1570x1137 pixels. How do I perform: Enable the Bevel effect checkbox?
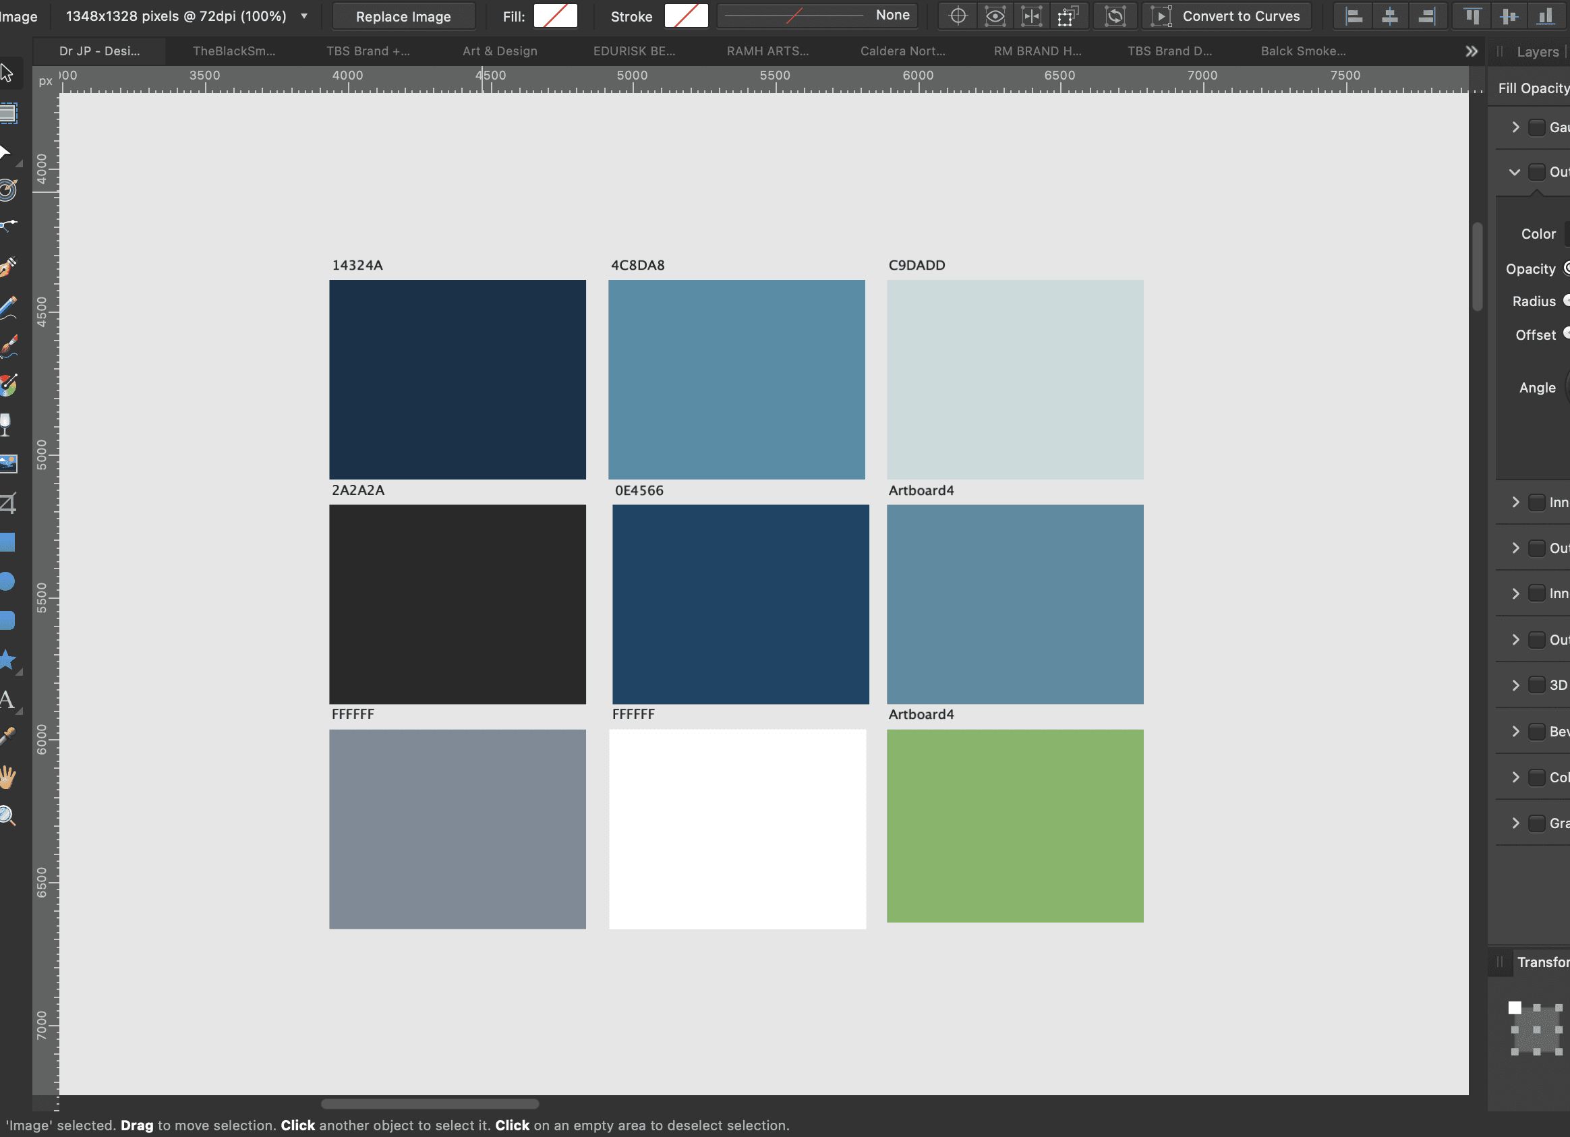[1536, 732]
